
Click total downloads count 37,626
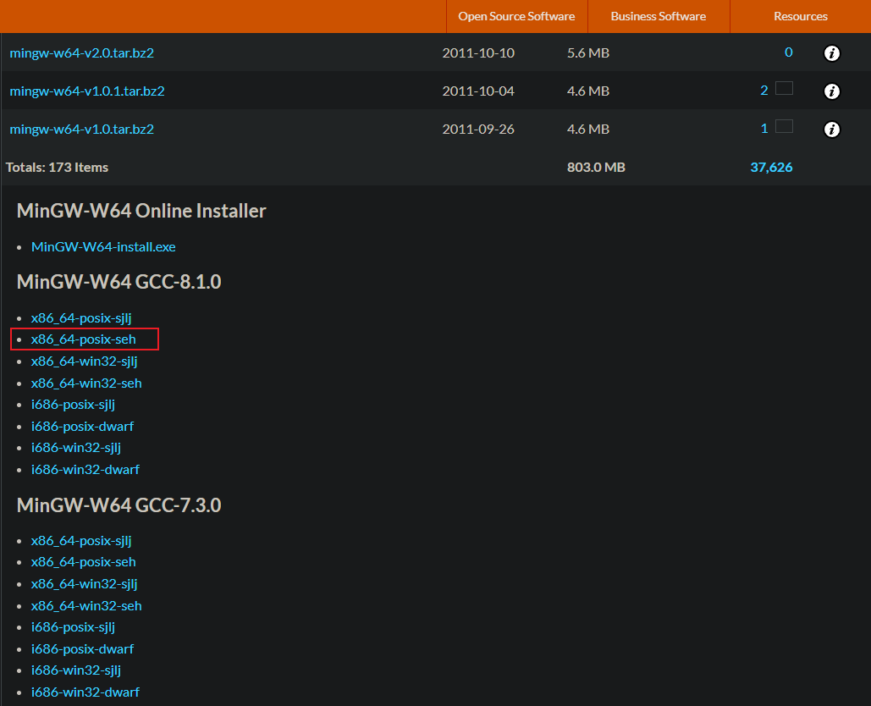771,168
